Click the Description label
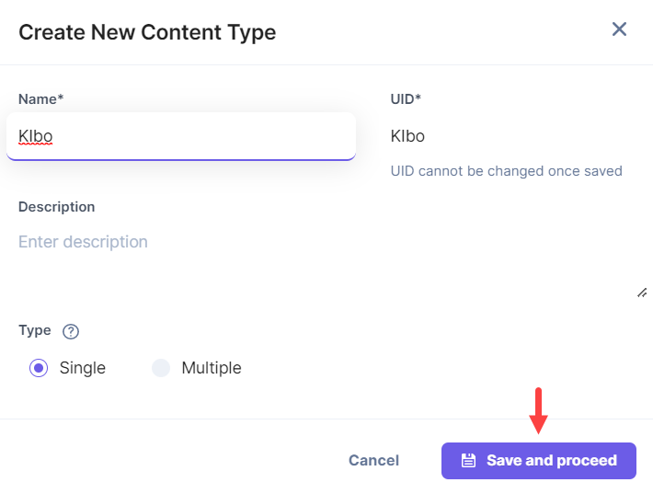 click(x=57, y=207)
